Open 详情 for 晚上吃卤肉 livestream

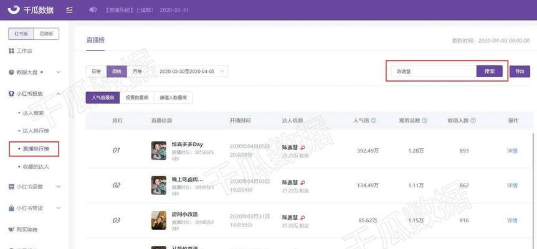(x=512, y=186)
